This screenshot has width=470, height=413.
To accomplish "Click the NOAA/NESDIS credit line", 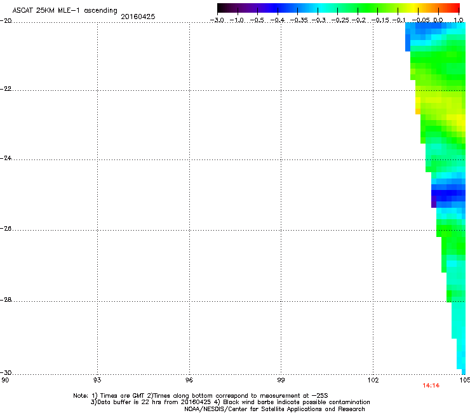I will click(x=274, y=409).
